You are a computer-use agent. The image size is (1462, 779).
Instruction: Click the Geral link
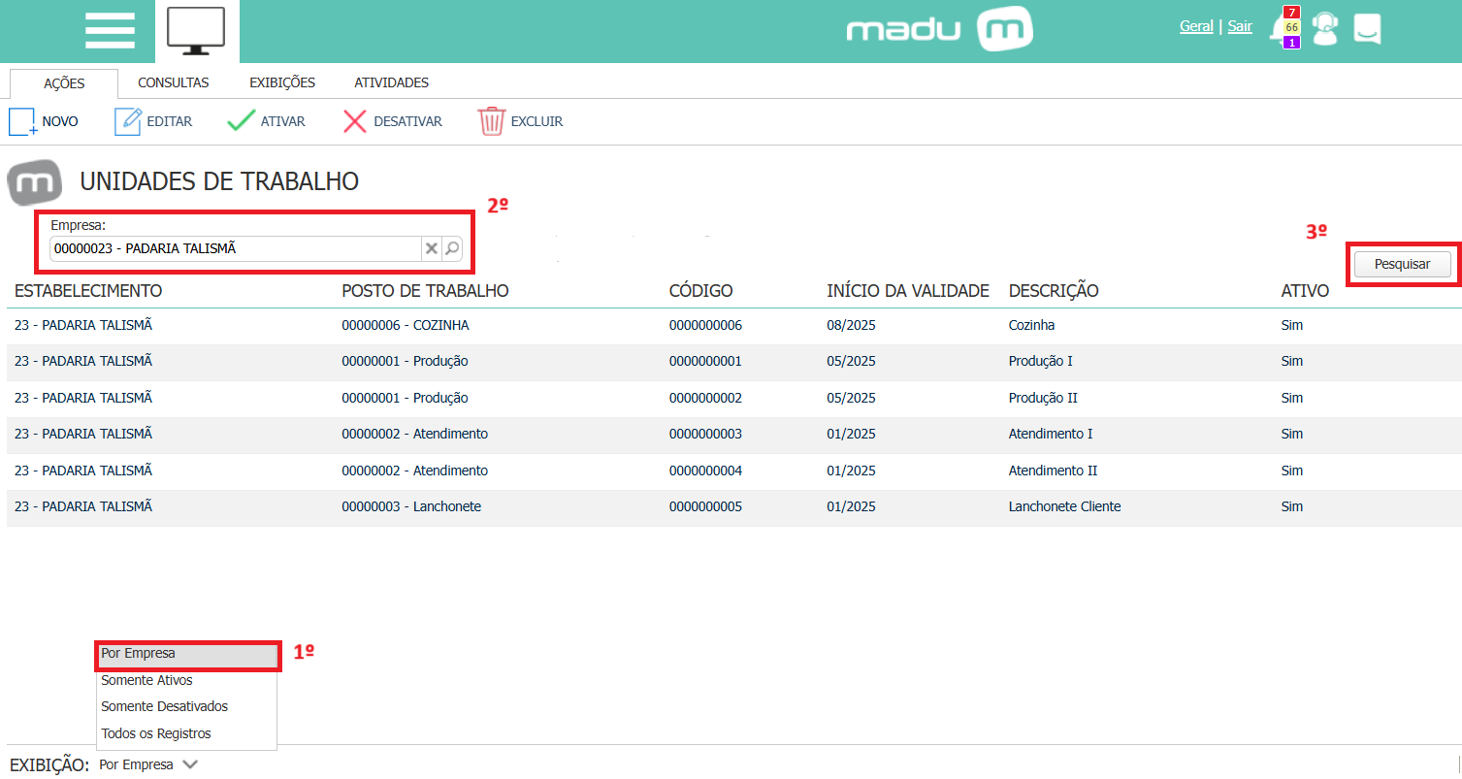[x=1196, y=26]
